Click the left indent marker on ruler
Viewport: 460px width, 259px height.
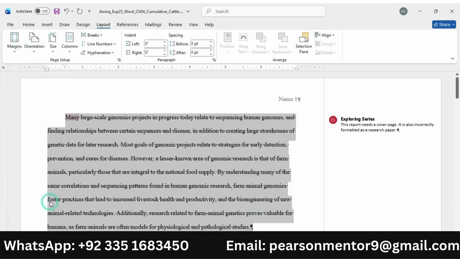pyautogui.click(x=47, y=69)
